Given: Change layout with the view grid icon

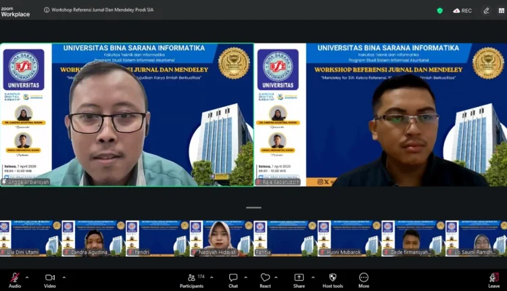Looking at the screenshot, I should tap(502, 11).
